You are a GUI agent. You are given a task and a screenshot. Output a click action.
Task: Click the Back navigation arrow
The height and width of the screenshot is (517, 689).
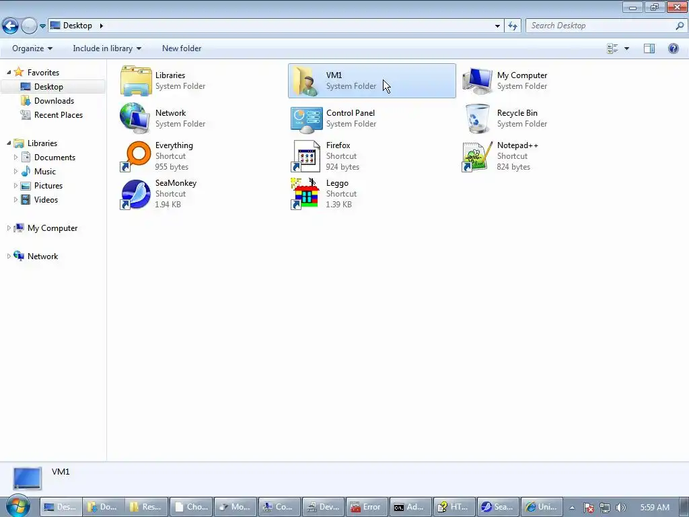pyautogui.click(x=11, y=26)
